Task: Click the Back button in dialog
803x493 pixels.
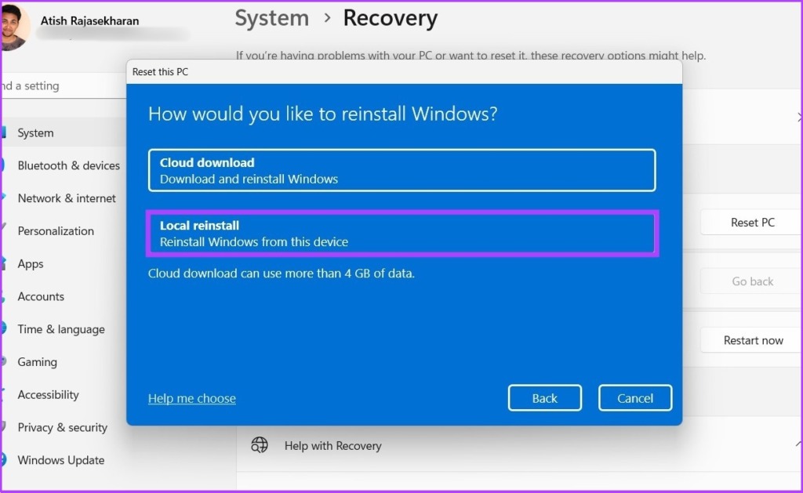Action: [544, 398]
